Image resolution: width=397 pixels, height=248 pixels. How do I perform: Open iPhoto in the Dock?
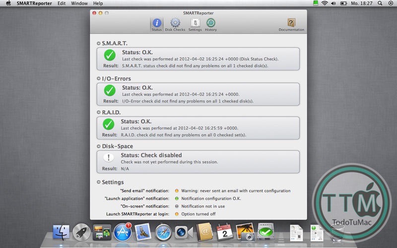click(245, 232)
